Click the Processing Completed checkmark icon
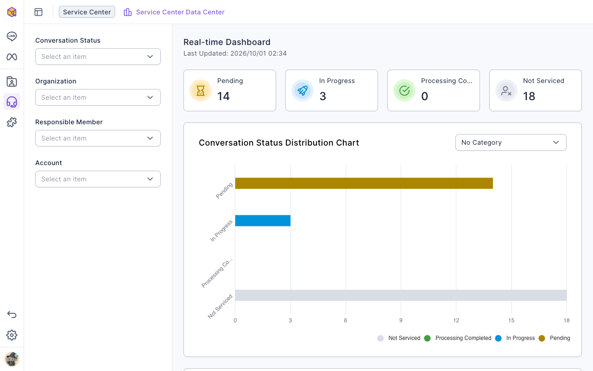This screenshot has width=593, height=371. click(404, 90)
